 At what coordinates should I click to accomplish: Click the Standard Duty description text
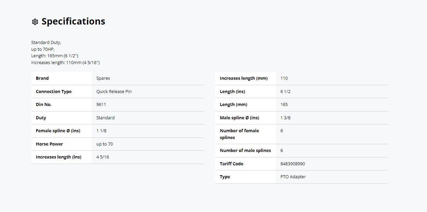click(x=46, y=43)
